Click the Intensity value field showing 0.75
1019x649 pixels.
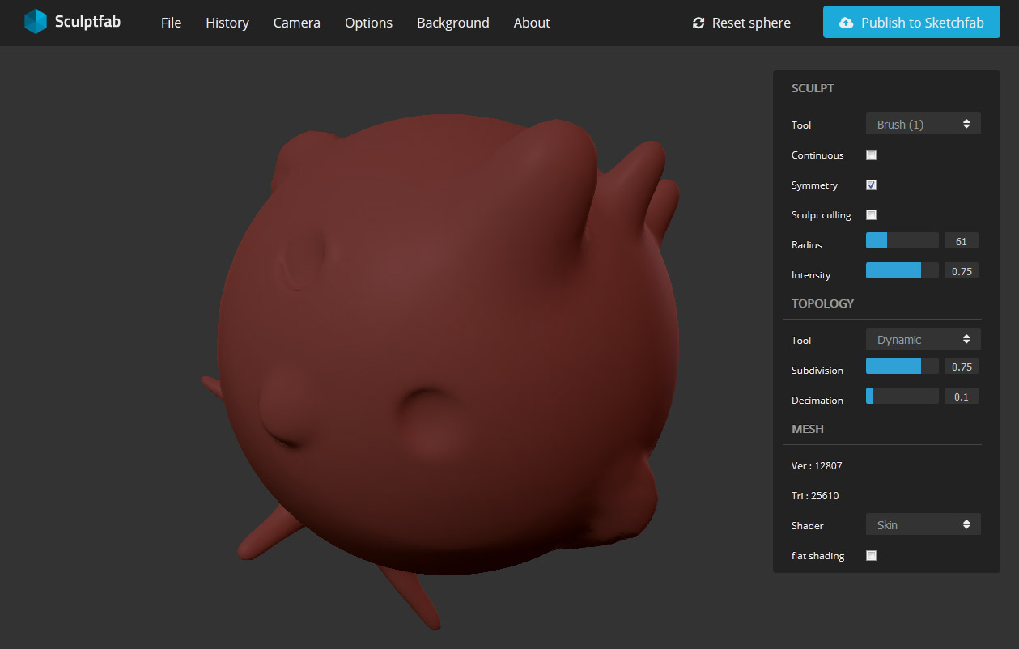tap(962, 272)
